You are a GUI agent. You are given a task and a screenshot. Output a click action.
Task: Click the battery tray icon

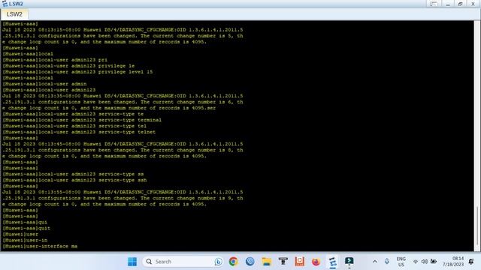(434, 262)
